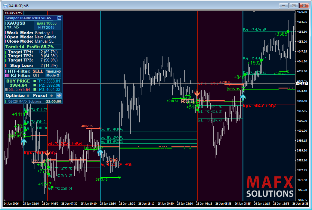Select the Buy TP3 4011.97 line label
The width and height of the screenshot is (312, 210).
click(36, 109)
